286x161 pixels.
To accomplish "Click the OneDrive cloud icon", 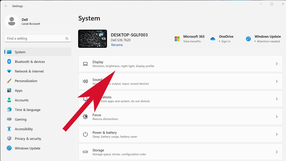I will pyautogui.click(x=213, y=39).
